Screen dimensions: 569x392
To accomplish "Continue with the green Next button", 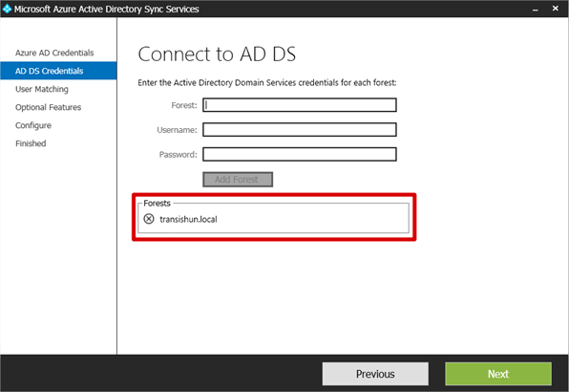I will pos(498,374).
